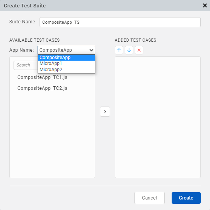Pick MicroApp2 from the dropdown list
210x210 pixels.
[66, 70]
